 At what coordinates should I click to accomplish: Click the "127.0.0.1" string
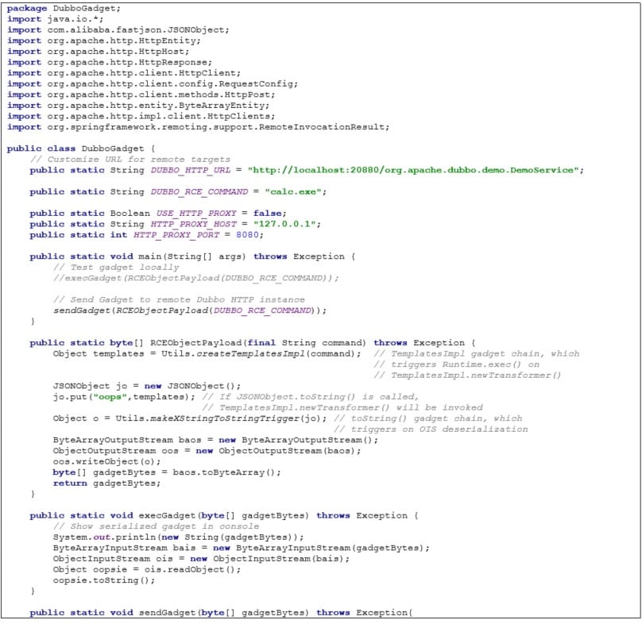(x=284, y=224)
